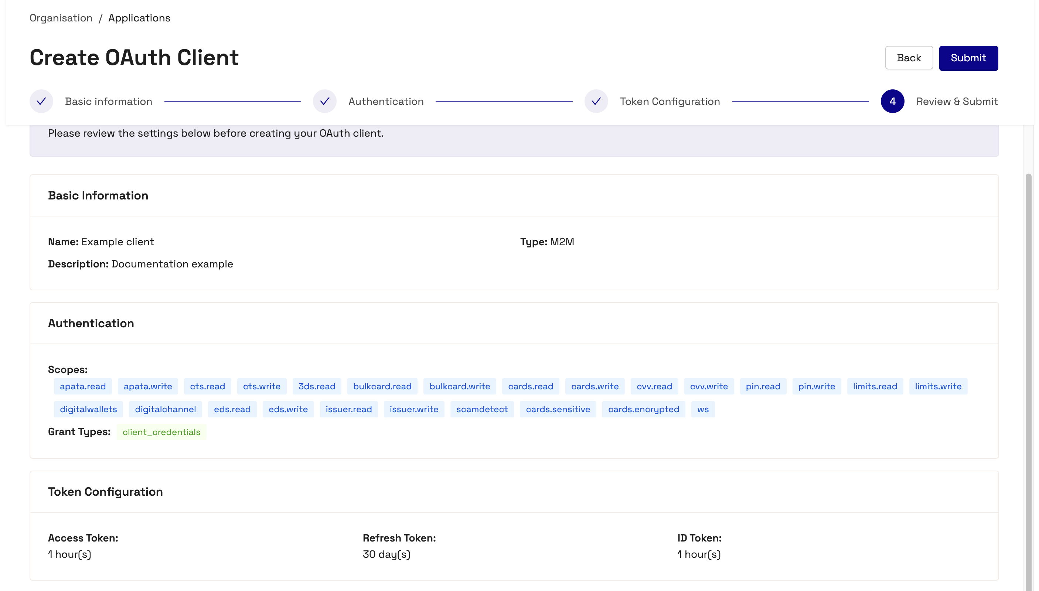This screenshot has height=591, width=1039.
Task: Click the issuer.read scope tag
Action: 348,409
